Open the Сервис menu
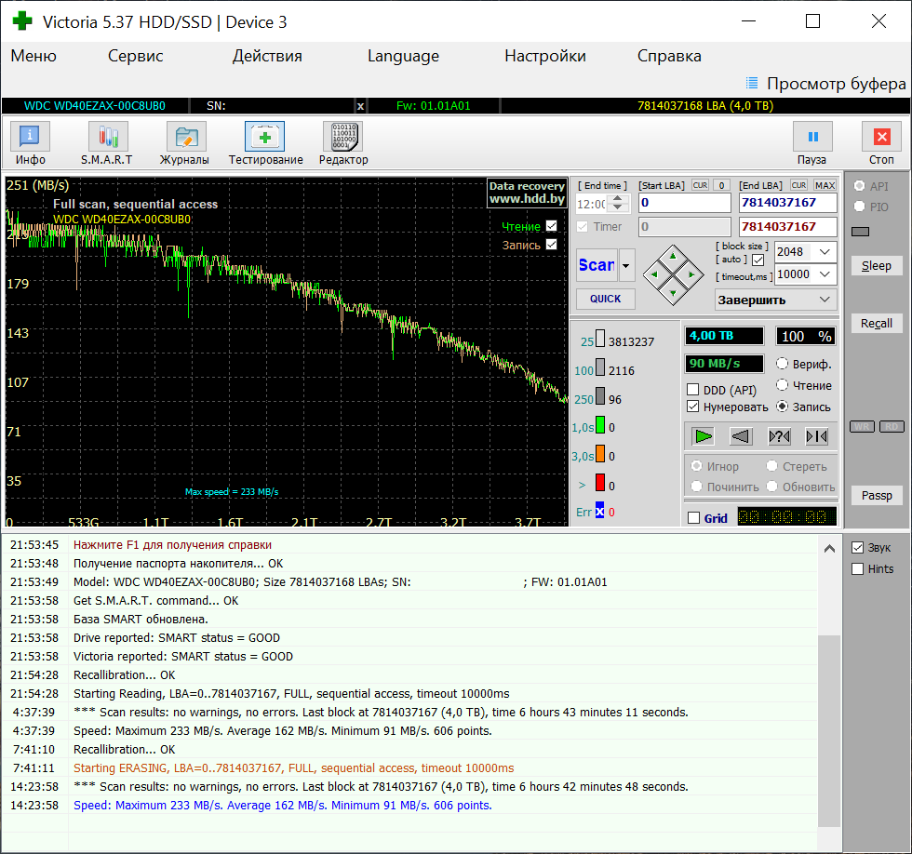The image size is (912, 854). 135,56
